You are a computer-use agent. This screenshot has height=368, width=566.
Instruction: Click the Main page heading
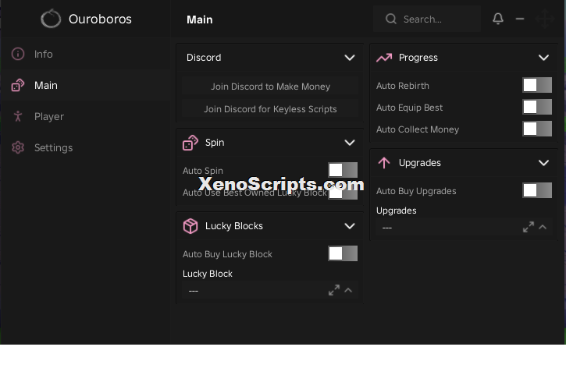200,19
